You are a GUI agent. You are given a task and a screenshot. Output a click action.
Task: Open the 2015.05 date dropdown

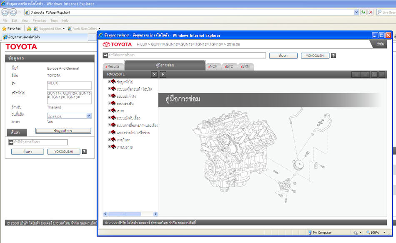[89, 116]
